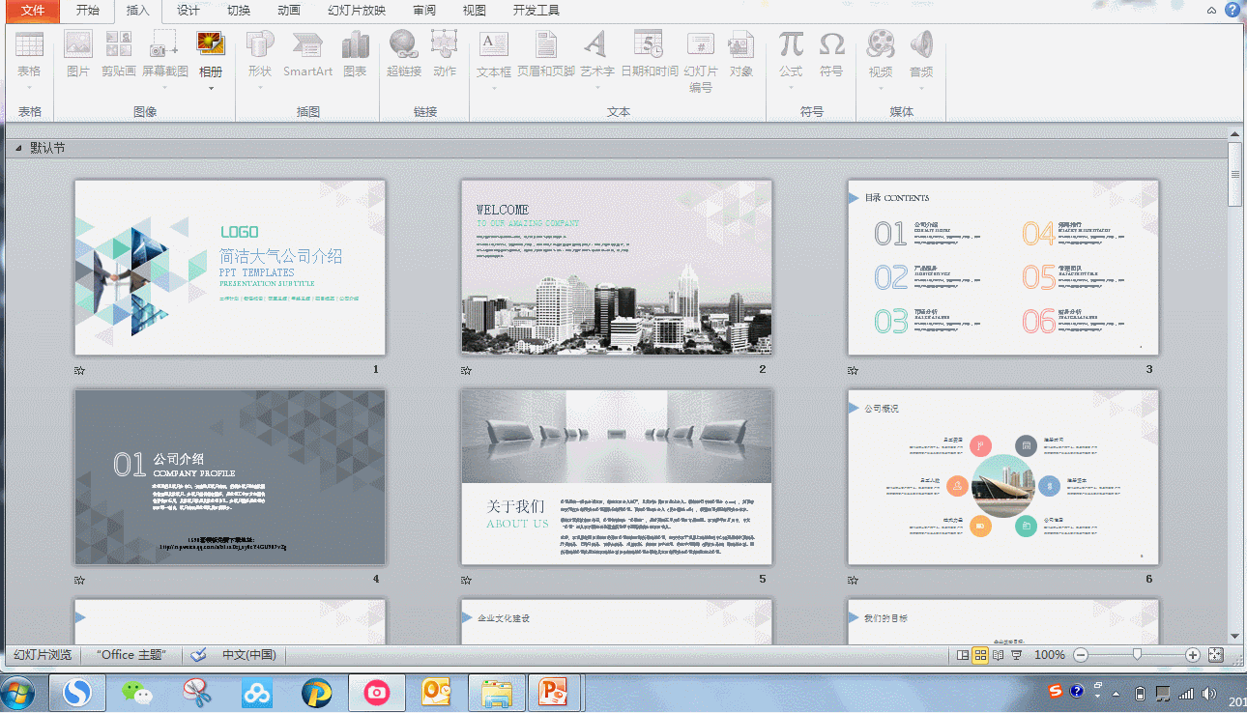This screenshot has height=713, width=1247.
Task: Switch to normal view in status bar
Action: [x=963, y=655]
